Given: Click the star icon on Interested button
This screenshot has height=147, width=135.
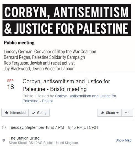Looking at the screenshot, I should coord(7,113).
